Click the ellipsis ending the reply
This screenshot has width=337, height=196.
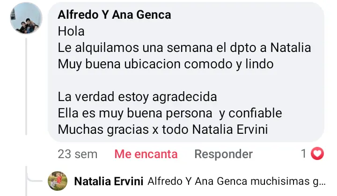point(321,181)
